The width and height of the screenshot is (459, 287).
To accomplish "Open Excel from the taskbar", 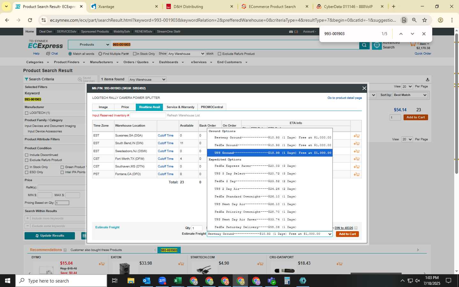I will click(x=178, y=281).
